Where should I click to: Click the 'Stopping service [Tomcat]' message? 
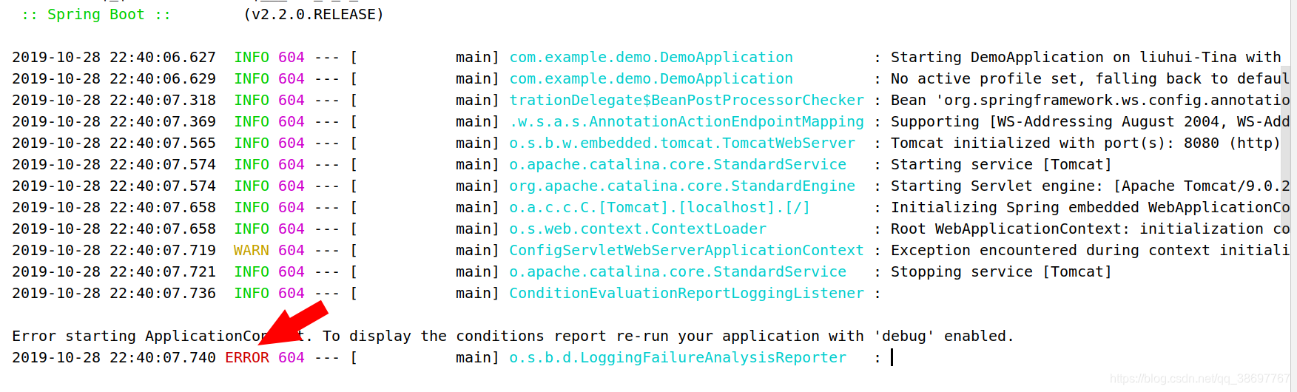1001,272
